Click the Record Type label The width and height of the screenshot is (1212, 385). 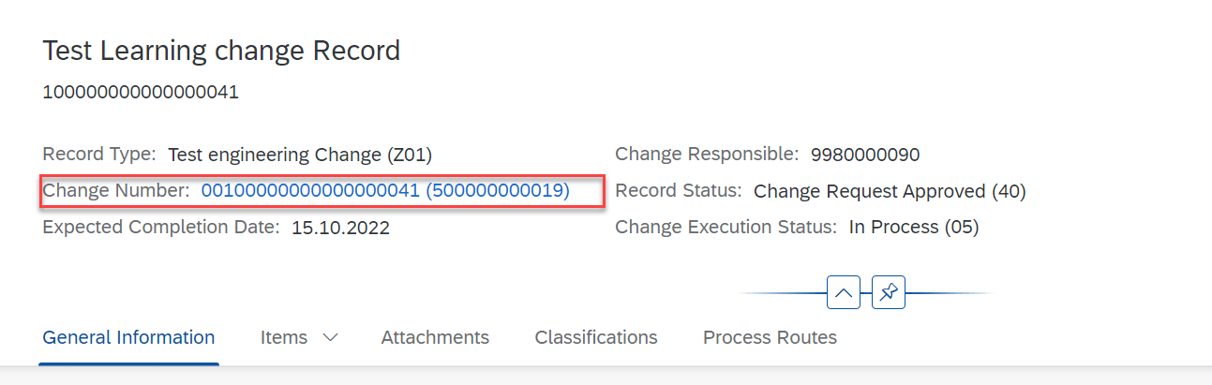click(100, 155)
